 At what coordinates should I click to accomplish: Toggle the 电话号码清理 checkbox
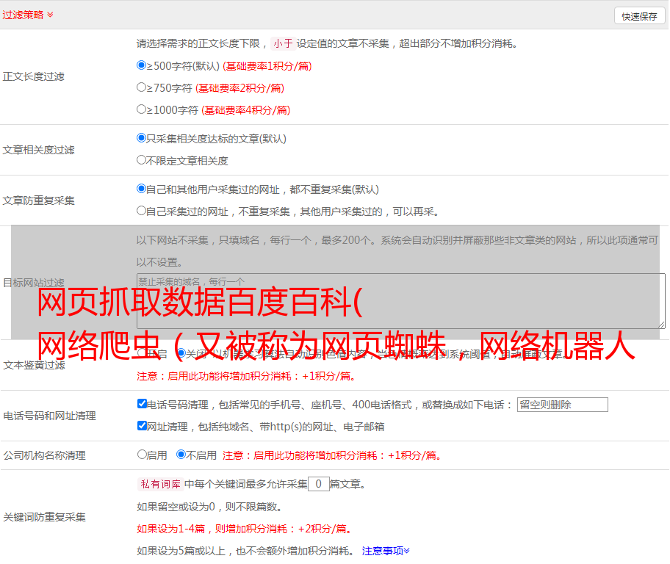pyautogui.click(x=142, y=404)
